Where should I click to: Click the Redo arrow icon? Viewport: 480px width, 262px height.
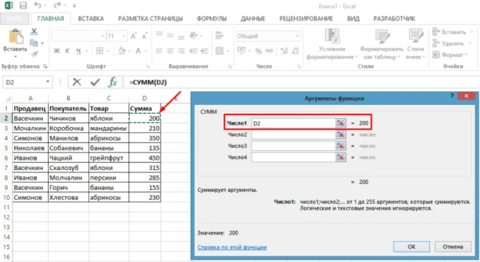point(57,5)
